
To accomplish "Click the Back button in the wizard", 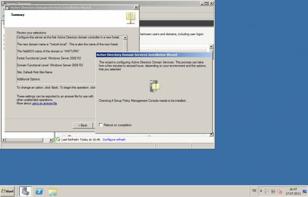I will coord(82,125).
